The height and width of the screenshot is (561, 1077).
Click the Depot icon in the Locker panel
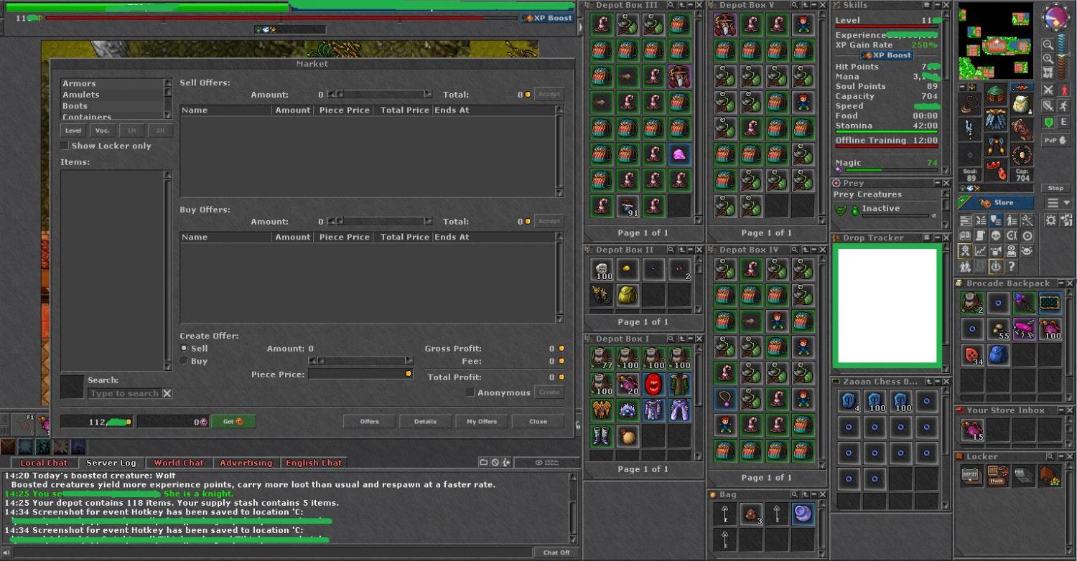click(x=971, y=476)
